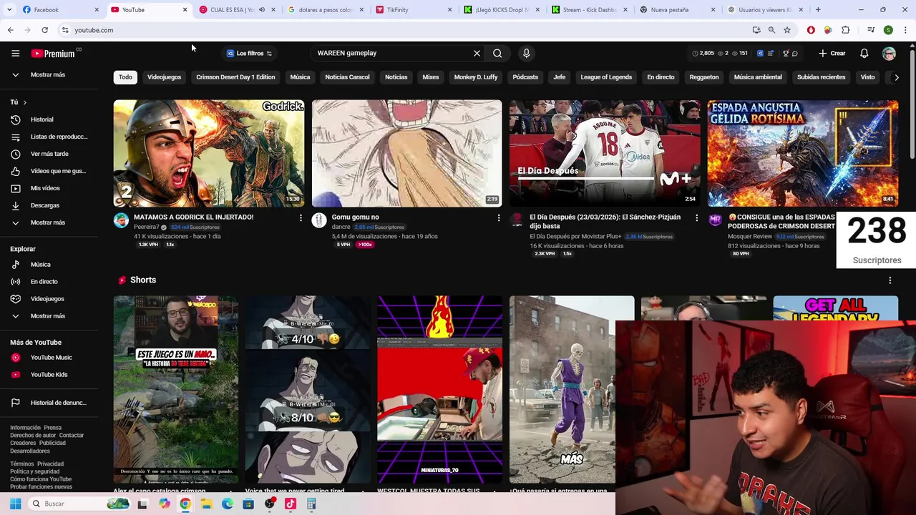Open the Windows Start button
The image size is (916, 515).
(x=15, y=504)
